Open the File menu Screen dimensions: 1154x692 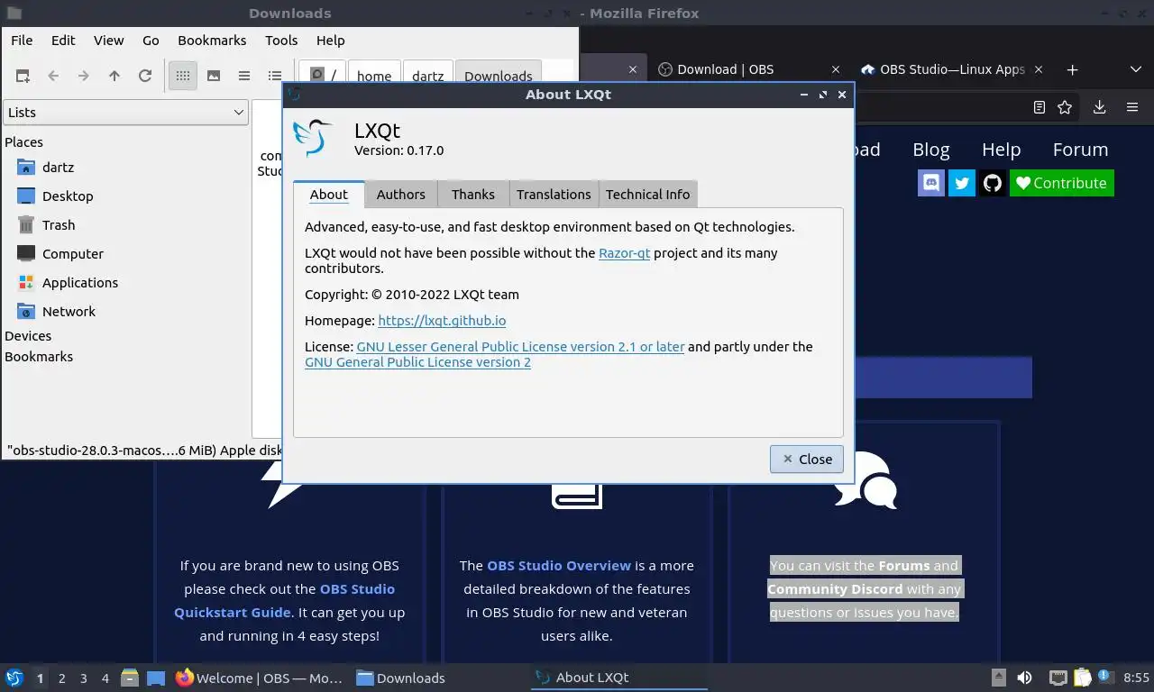(x=22, y=40)
